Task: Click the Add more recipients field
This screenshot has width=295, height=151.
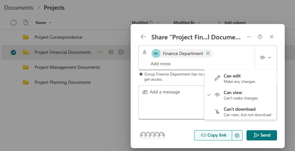Action: [x=161, y=64]
